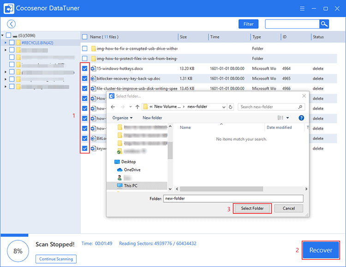346x267 pixels.
Task: Click Cancel in Select folder dialog
Action: click(x=289, y=208)
